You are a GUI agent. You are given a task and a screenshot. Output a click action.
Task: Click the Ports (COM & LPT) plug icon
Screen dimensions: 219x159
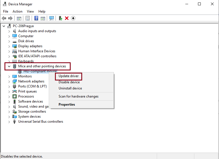[14, 86]
